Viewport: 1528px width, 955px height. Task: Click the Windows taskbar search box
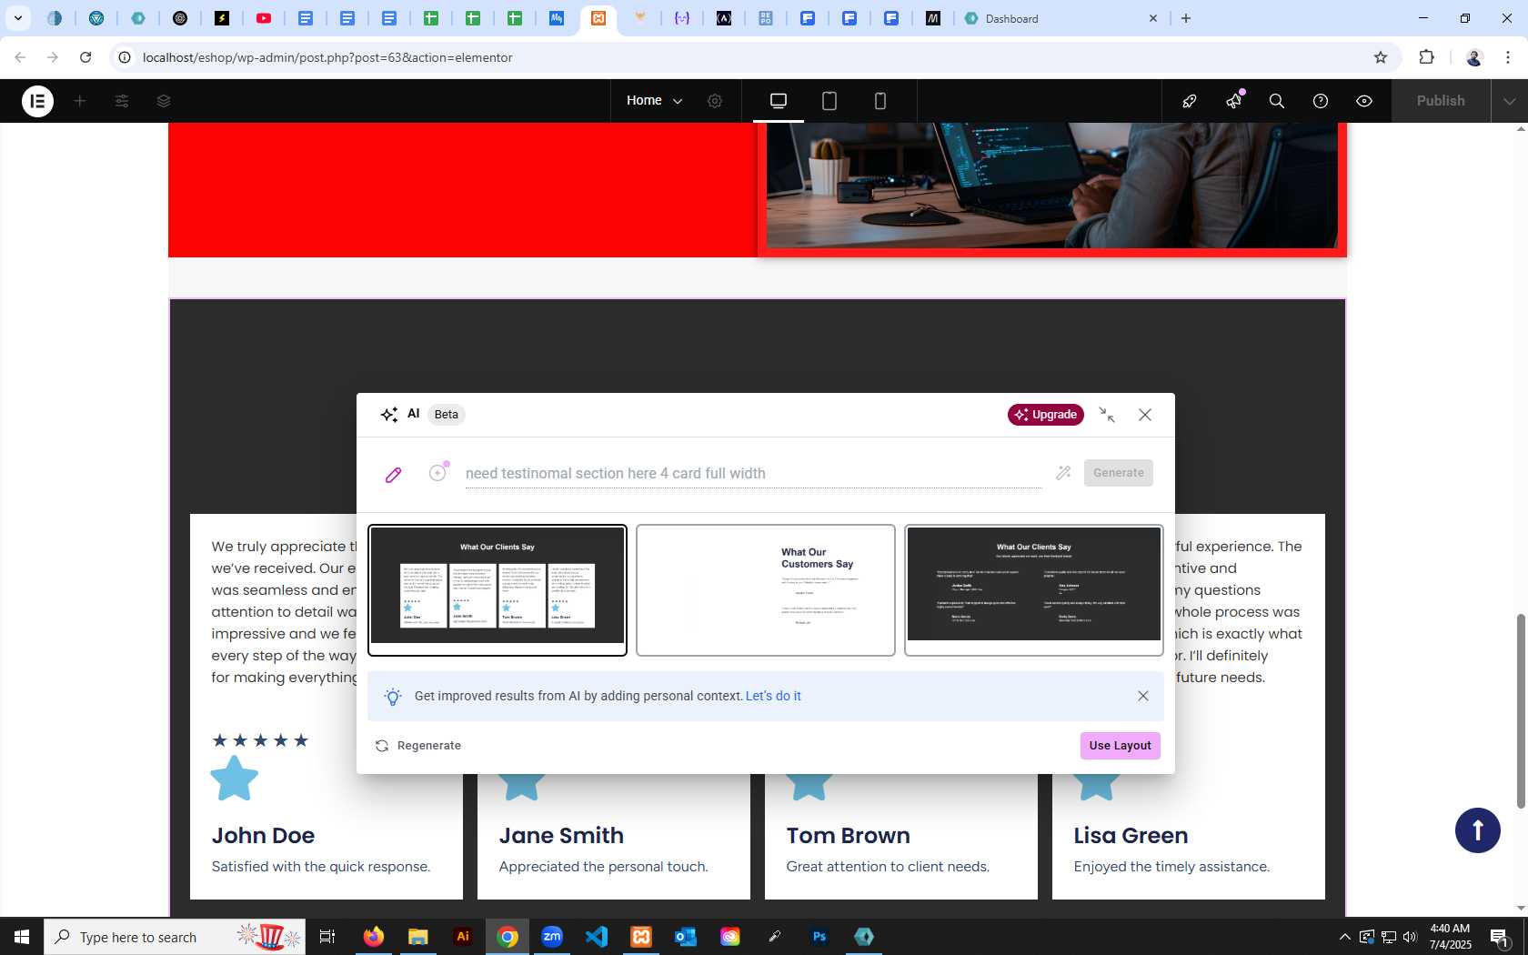tap(175, 937)
